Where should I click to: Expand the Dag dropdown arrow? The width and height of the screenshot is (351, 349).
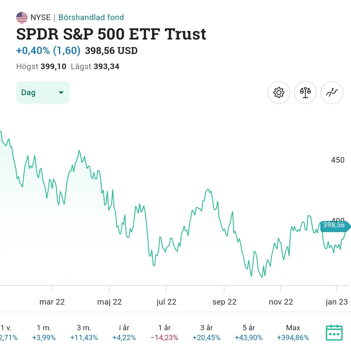[61, 93]
